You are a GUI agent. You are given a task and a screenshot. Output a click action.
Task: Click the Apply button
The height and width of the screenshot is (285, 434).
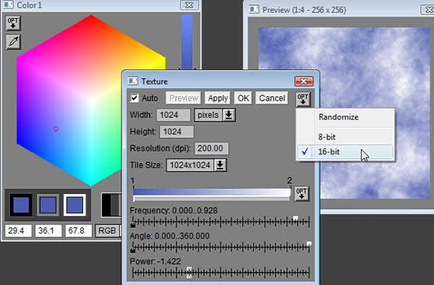(218, 98)
